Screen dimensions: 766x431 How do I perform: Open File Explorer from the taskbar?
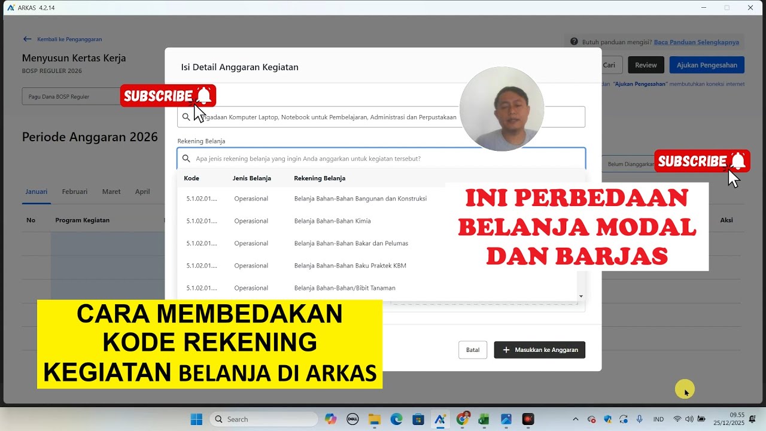pos(375,419)
